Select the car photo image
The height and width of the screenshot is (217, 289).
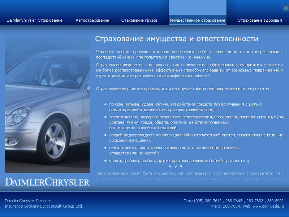pyautogui.click(x=47, y=105)
